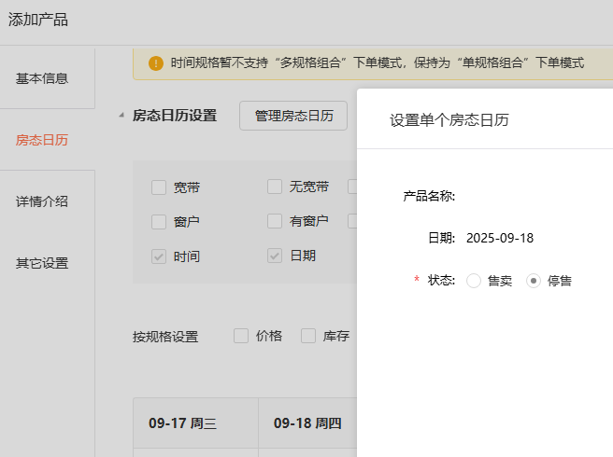613x457 pixels.
Task: Tick the 无宽带 checkbox
Action: click(275, 187)
